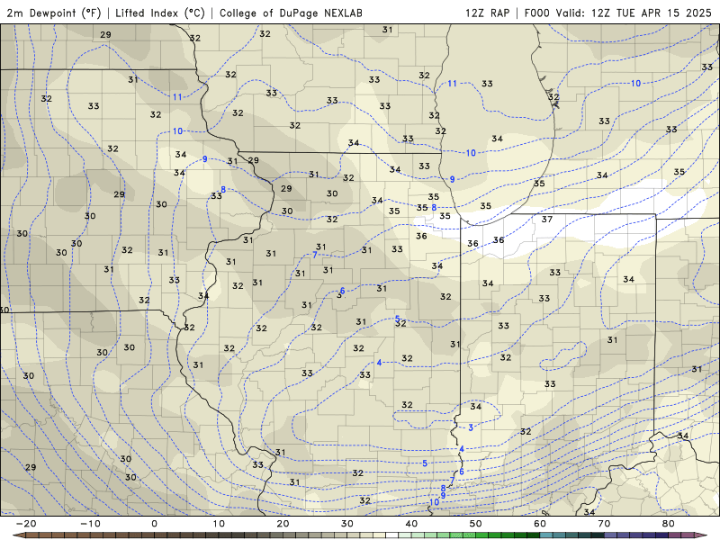
Task: Click the 0 label on the color scale
Action: click(x=154, y=524)
